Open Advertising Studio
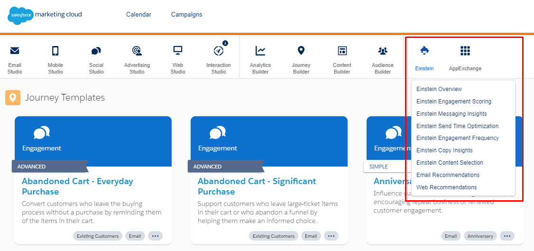Image resolution: width=534 pixels, height=251 pixels. [137, 60]
